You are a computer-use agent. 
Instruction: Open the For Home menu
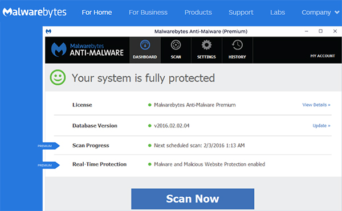(97, 13)
